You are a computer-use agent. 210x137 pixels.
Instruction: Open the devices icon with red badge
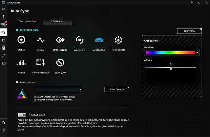pos(4,25)
